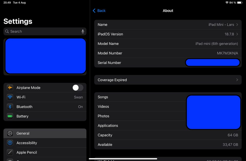Tap the Airplane Mode icon
The width and height of the screenshot is (246, 161).
pyautogui.click(x=10, y=88)
